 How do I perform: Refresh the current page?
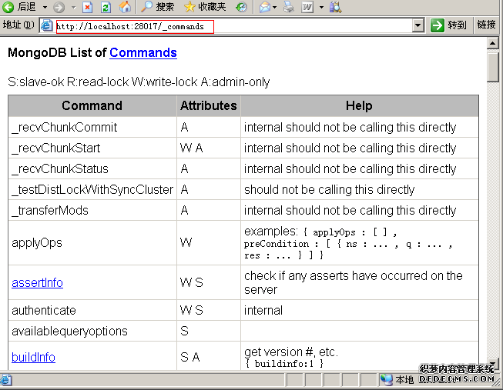106,7
